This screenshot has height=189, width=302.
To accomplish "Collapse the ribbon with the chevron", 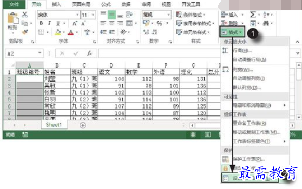I will [x=297, y=42].
